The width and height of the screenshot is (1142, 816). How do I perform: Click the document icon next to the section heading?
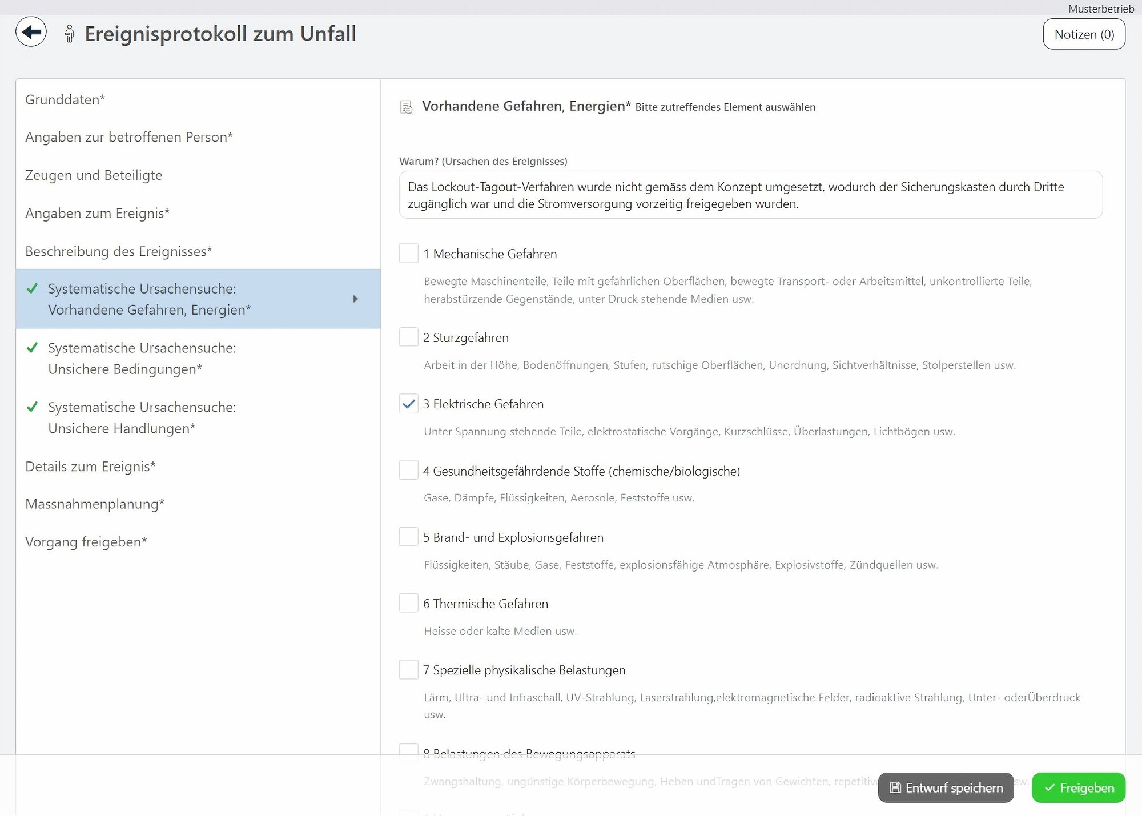(x=407, y=106)
